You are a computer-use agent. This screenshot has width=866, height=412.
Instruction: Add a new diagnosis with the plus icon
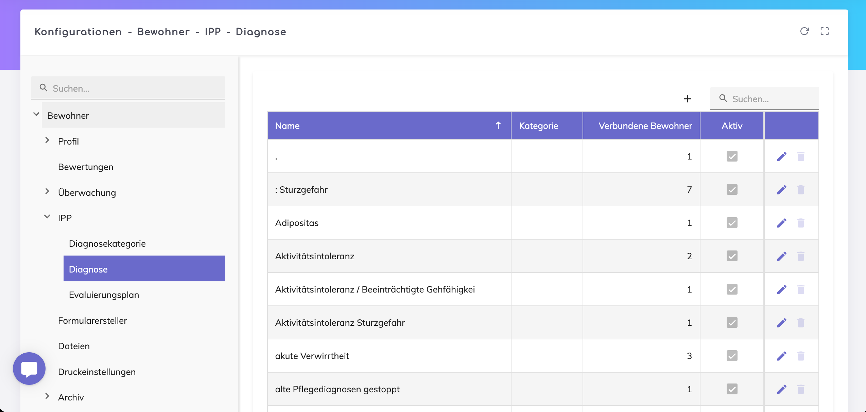coord(687,99)
